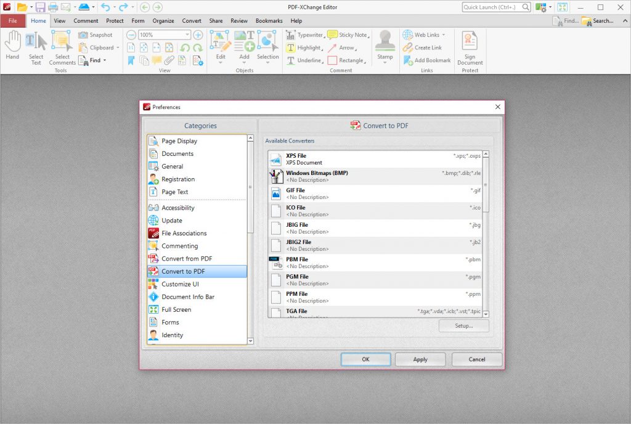631x424 pixels.
Task: Select Page Display category
Action: 197,141
